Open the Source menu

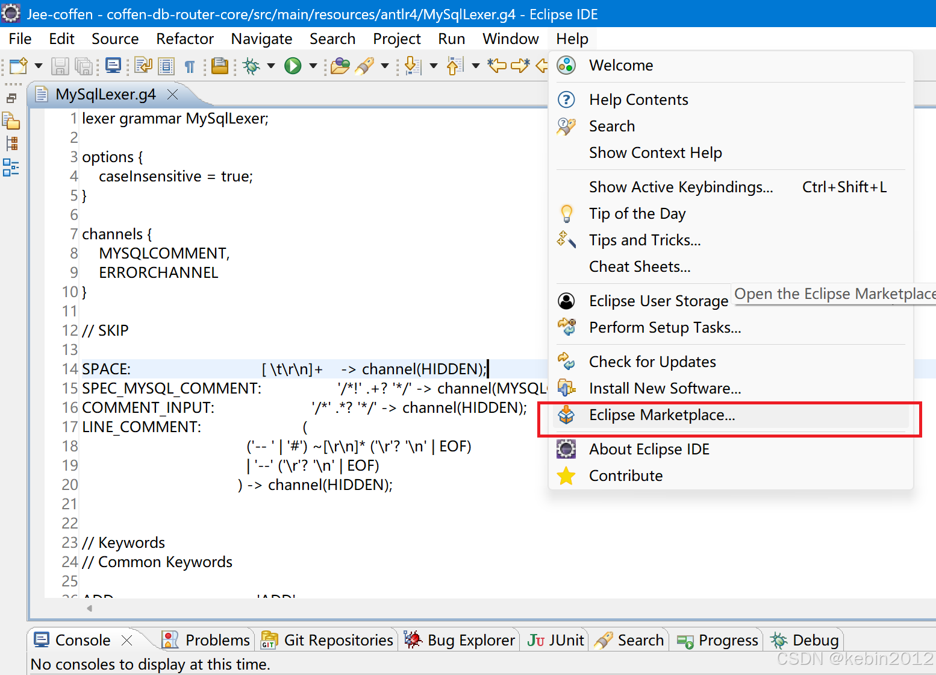115,39
